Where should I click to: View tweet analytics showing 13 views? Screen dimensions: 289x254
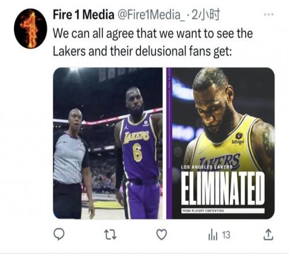[x=219, y=235]
